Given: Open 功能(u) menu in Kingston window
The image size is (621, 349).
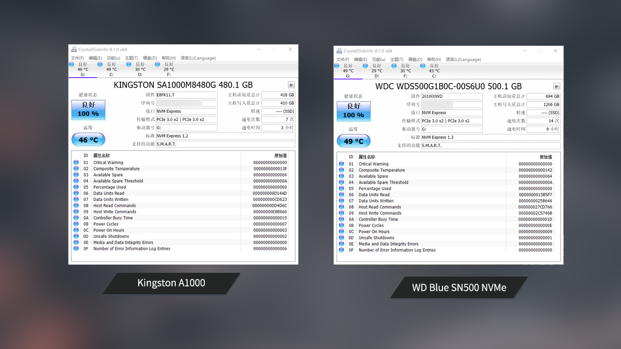Looking at the screenshot, I should pyautogui.click(x=113, y=58).
